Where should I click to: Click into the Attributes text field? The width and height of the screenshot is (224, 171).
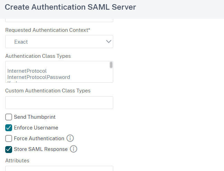coord(59,169)
